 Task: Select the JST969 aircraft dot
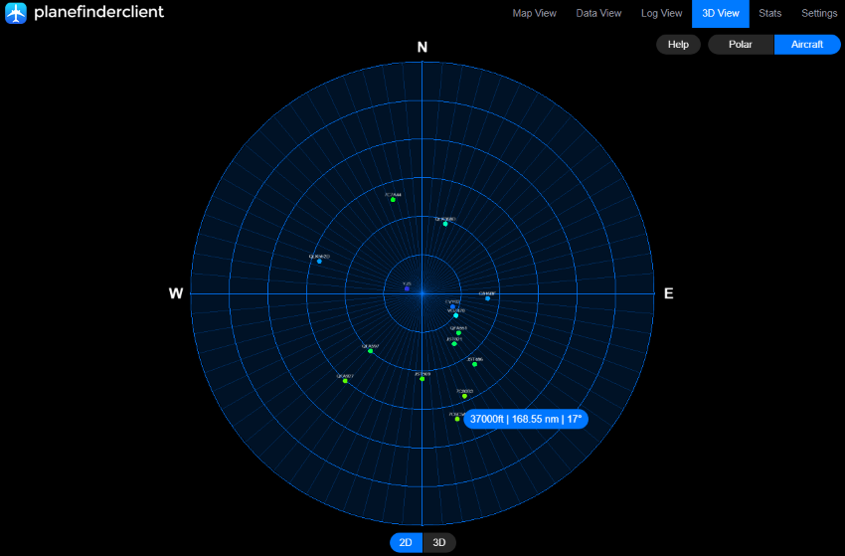click(x=422, y=379)
